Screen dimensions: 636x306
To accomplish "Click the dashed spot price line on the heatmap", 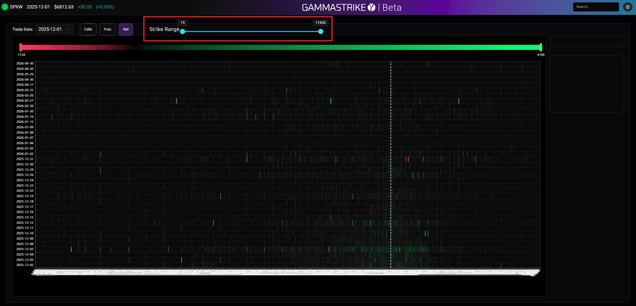I will tap(391, 166).
